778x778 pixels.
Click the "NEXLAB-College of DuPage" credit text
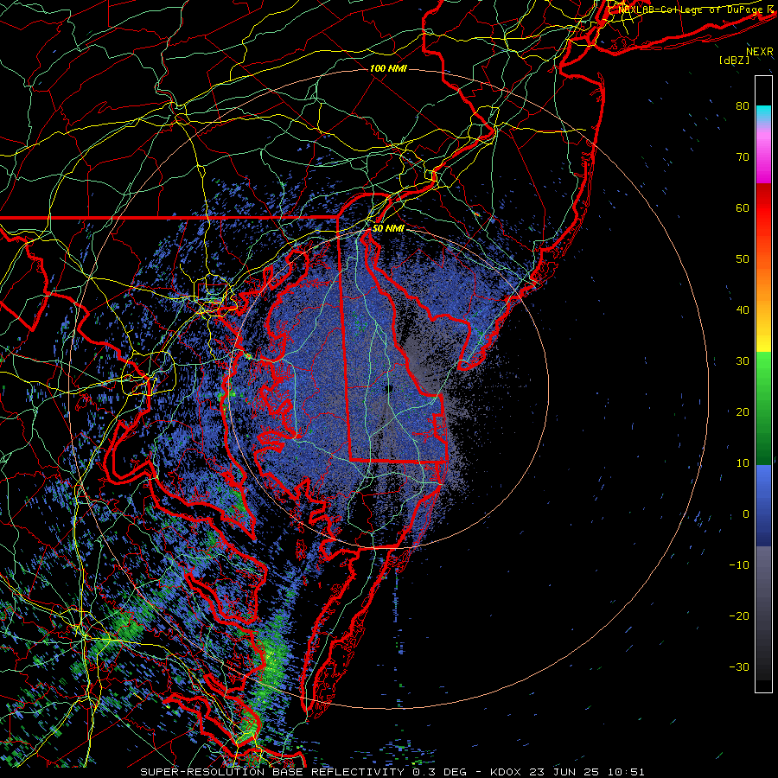pyautogui.click(x=690, y=10)
